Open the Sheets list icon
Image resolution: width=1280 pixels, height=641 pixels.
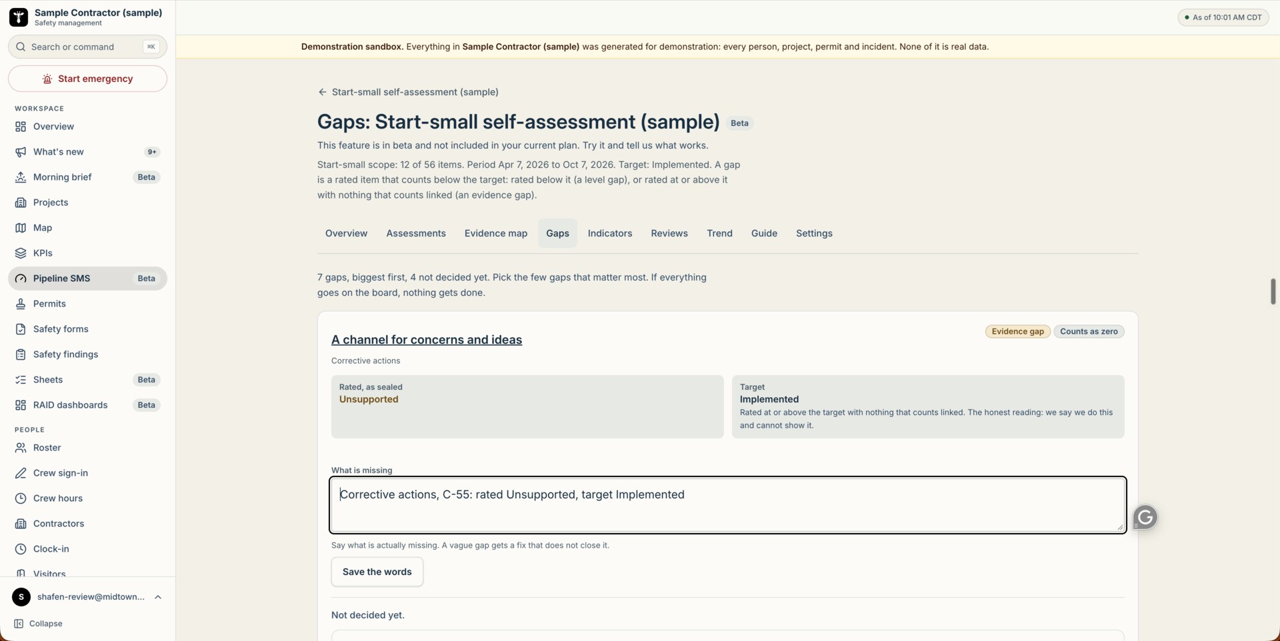21,380
